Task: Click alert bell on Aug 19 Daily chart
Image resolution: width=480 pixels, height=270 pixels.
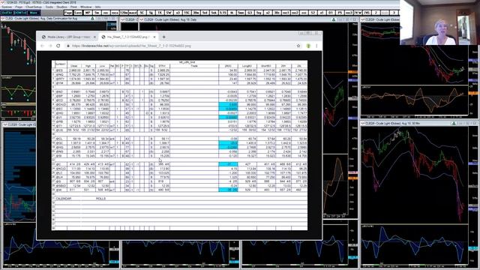Action: [x=334, y=19]
